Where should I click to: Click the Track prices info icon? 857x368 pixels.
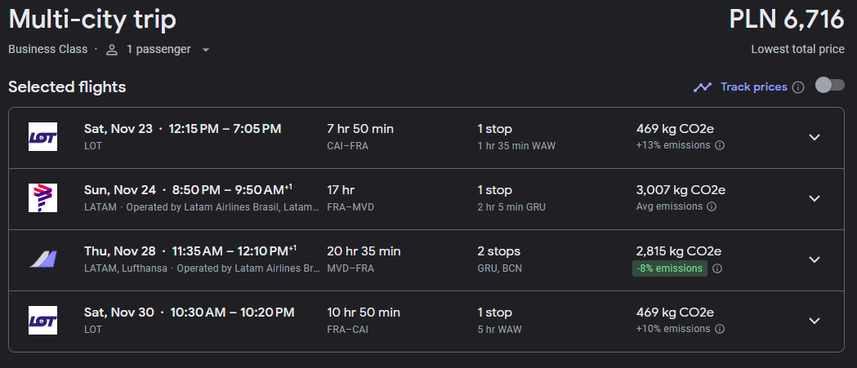point(798,87)
